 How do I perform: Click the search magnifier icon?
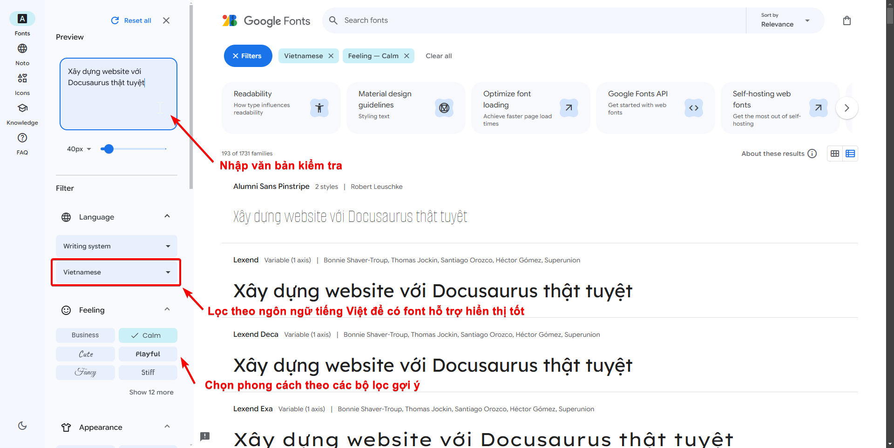(x=333, y=20)
